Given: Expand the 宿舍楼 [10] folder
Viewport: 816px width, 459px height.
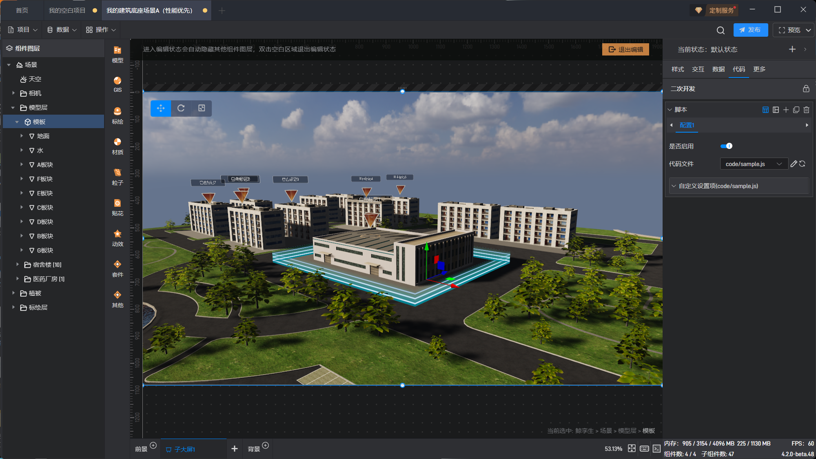Looking at the screenshot, I should (x=18, y=265).
